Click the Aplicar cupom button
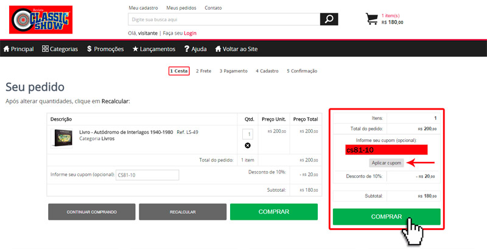The width and height of the screenshot is (487, 249). coord(386,163)
